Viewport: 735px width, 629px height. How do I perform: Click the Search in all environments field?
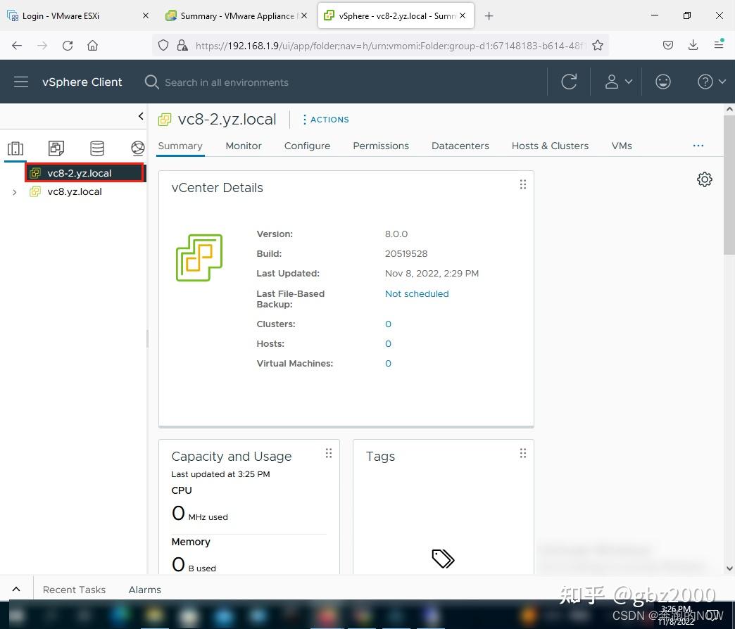coord(227,82)
